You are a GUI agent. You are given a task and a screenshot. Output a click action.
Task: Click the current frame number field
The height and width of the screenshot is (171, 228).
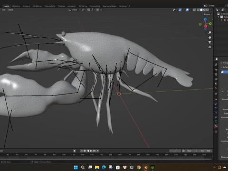pos(175,151)
